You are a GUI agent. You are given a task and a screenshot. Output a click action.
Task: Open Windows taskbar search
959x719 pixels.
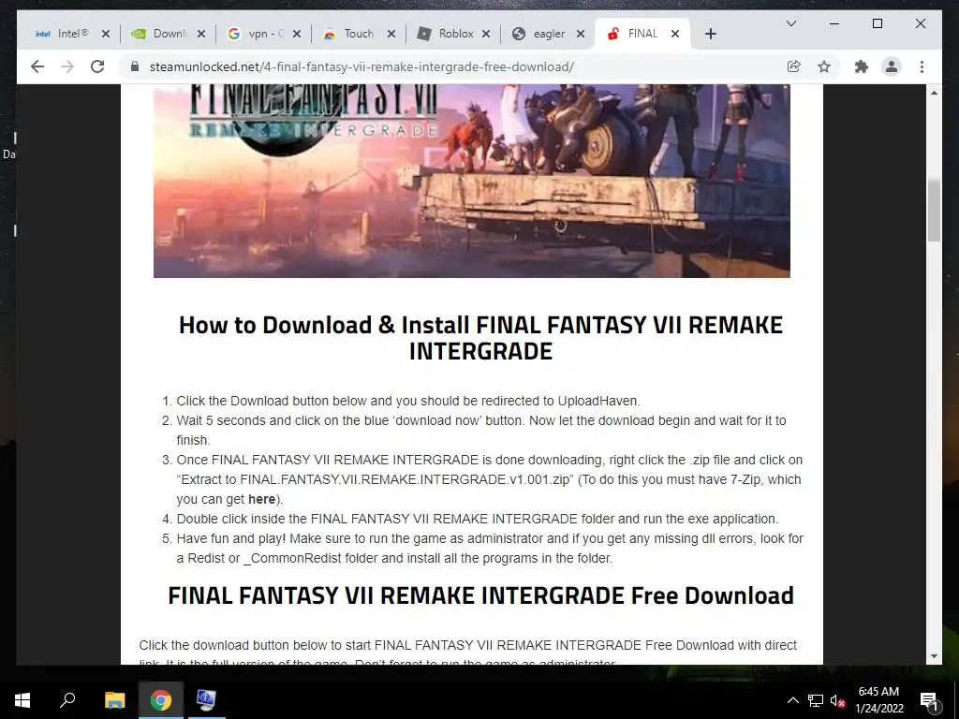click(x=67, y=700)
